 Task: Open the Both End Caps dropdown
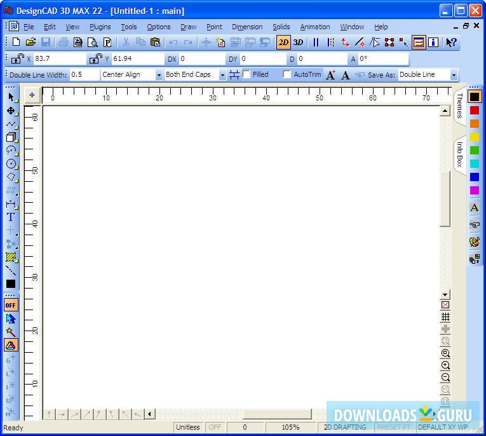pos(222,75)
